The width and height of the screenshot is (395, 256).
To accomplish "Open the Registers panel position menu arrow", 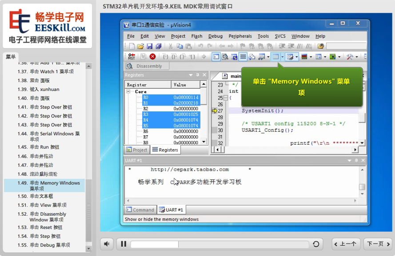I will tap(191, 75).
